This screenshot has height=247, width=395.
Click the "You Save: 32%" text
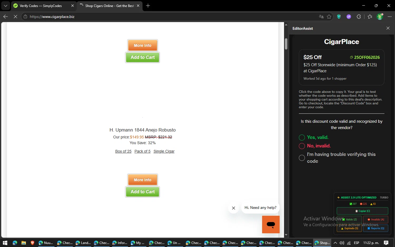coord(142,143)
